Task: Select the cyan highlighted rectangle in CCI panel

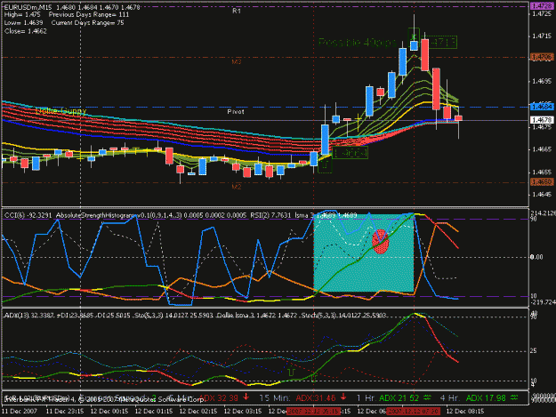Action: 364,253
